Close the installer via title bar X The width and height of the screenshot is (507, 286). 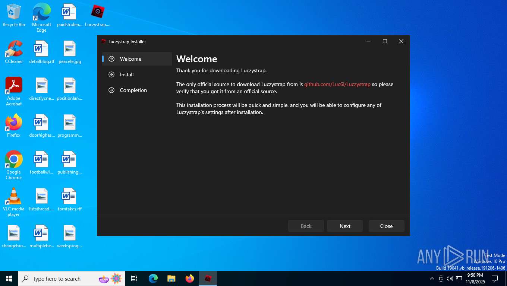(401, 41)
